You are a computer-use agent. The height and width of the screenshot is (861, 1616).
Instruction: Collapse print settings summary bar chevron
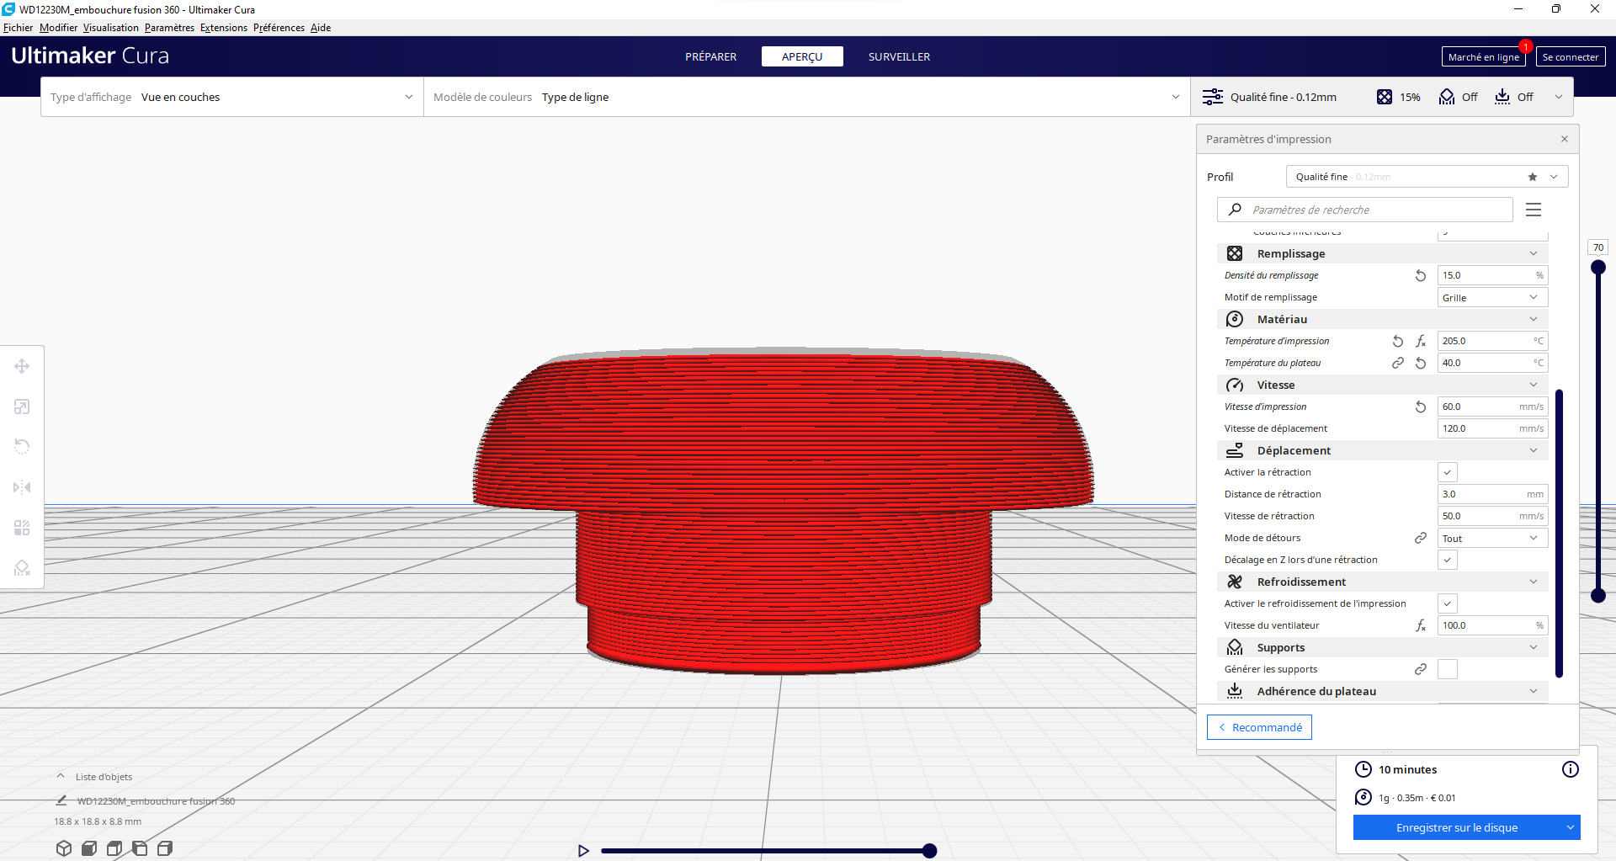coord(1559,97)
